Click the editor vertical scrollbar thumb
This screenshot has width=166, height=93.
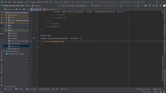pyautogui.click(x=163, y=68)
